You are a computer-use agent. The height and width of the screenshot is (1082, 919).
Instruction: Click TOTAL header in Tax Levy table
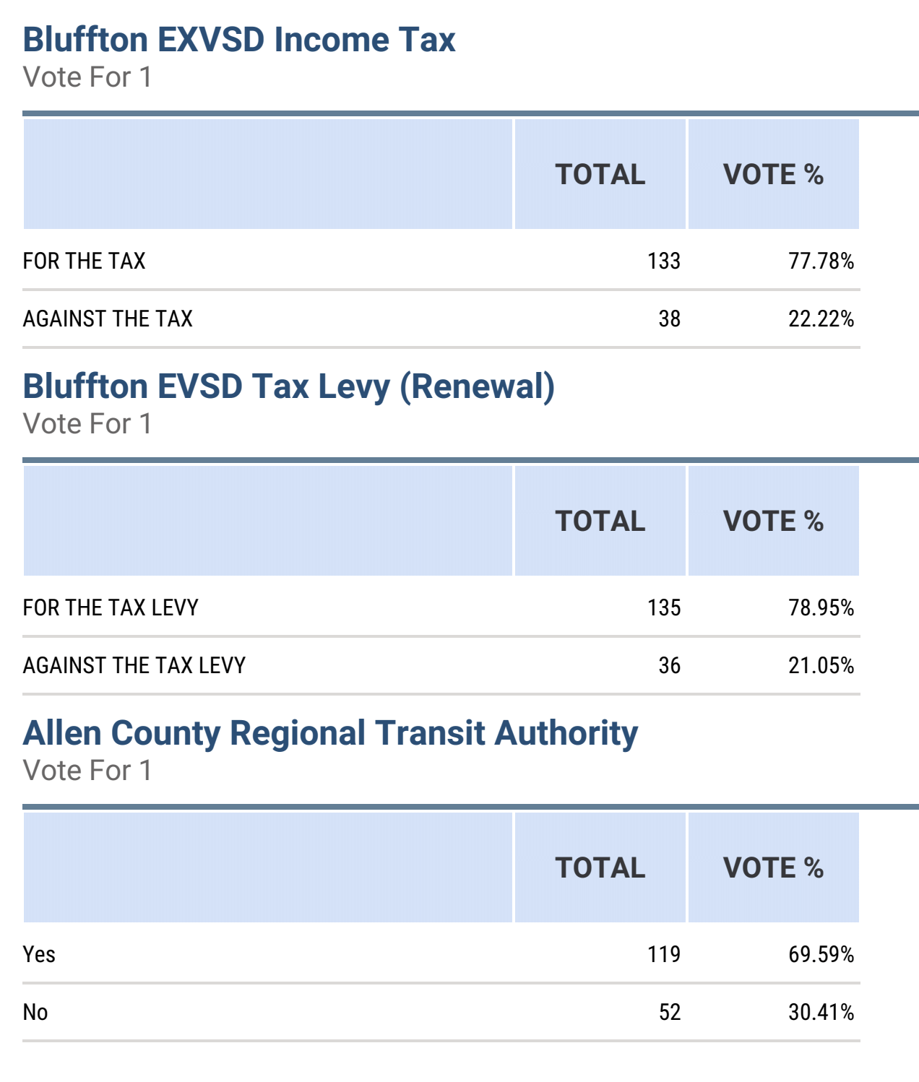[x=600, y=521]
